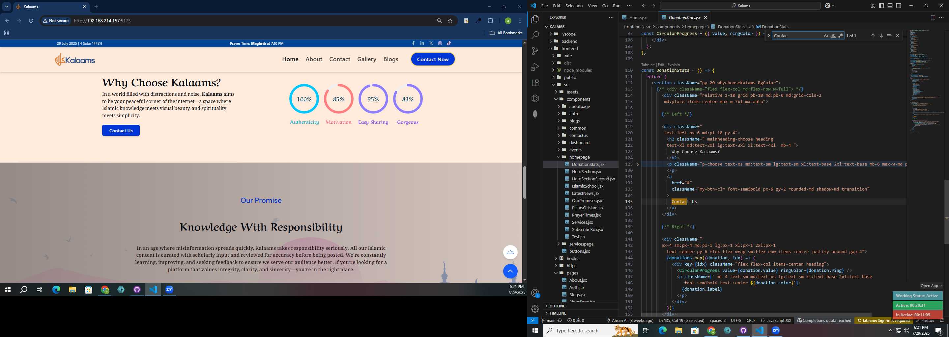Open the MongoDB leaf icon in activity bar
Viewport: 949px width, 337px height.
click(535, 114)
